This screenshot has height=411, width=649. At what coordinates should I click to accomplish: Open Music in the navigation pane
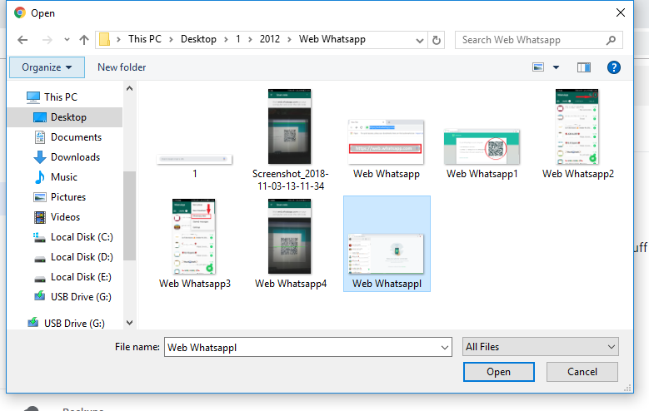[56, 177]
